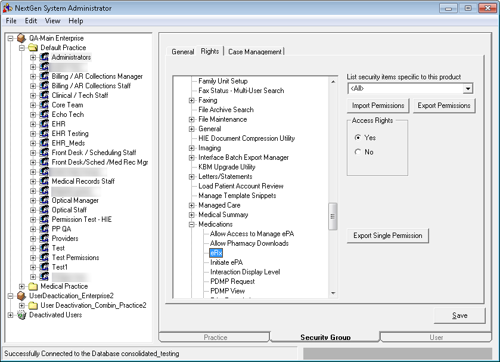The height and width of the screenshot is (362, 500).
Task: Click the Optical Manager group icon
Action: (44, 200)
